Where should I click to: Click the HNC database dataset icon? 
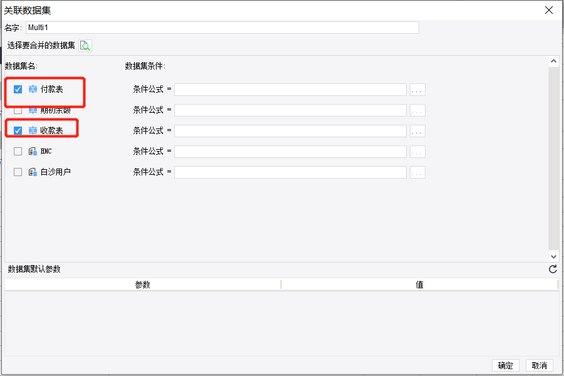[x=33, y=152]
